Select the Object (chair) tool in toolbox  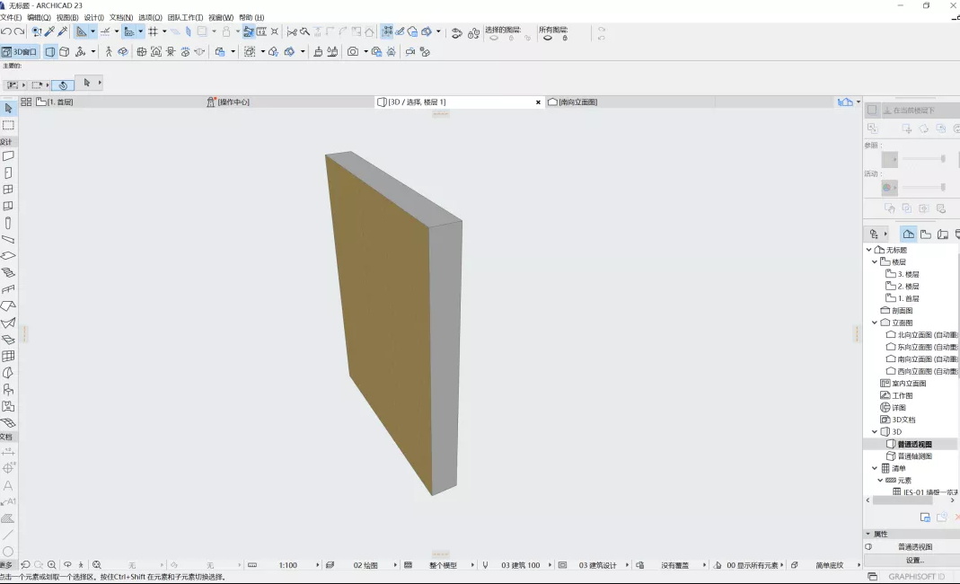[x=8, y=390]
